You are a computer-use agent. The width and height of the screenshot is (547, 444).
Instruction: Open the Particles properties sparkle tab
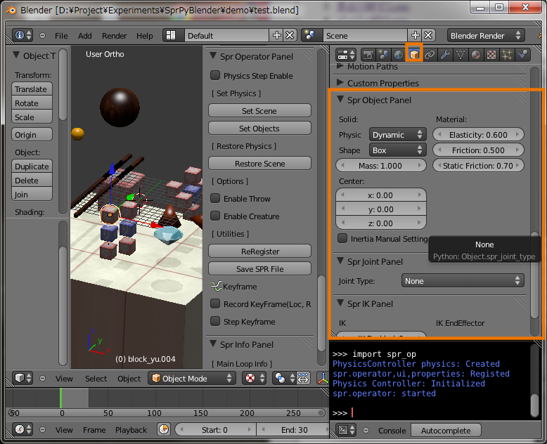click(x=507, y=55)
